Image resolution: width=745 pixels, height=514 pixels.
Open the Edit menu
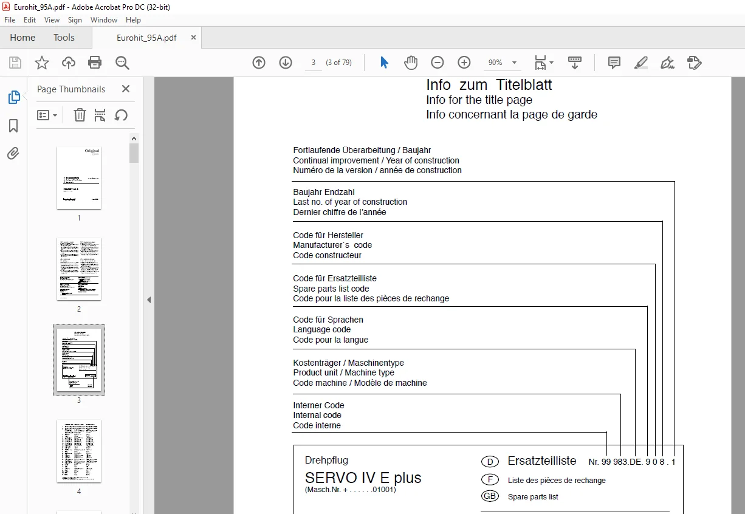pos(30,20)
